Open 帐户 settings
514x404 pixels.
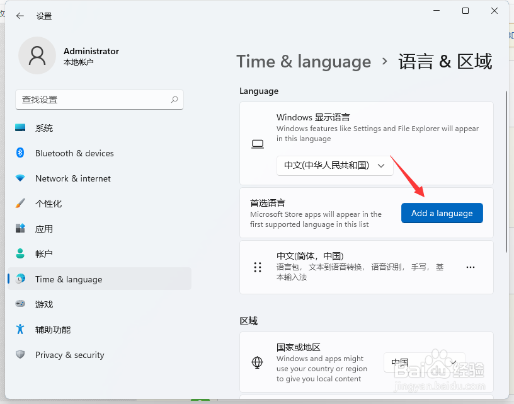[x=100, y=254]
